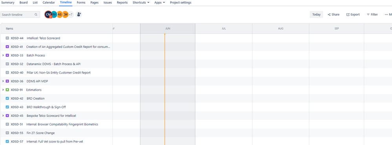Click the XDSD-91 story icon
The width and height of the screenshot is (392, 145).
click(7, 90)
